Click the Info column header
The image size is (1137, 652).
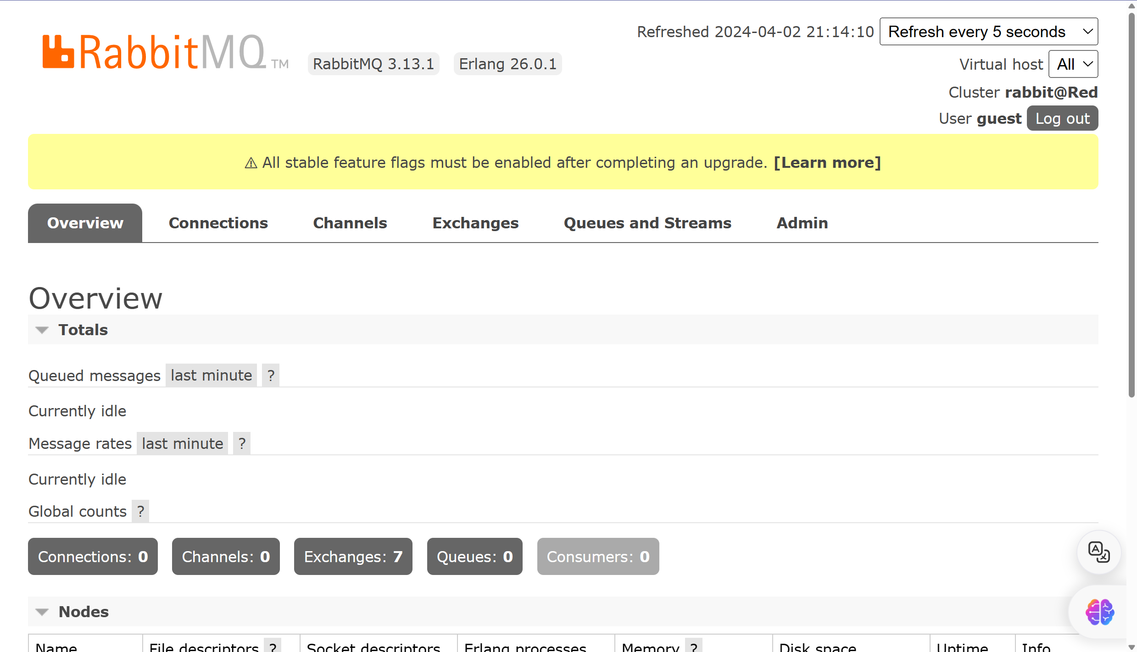coord(1036,646)
